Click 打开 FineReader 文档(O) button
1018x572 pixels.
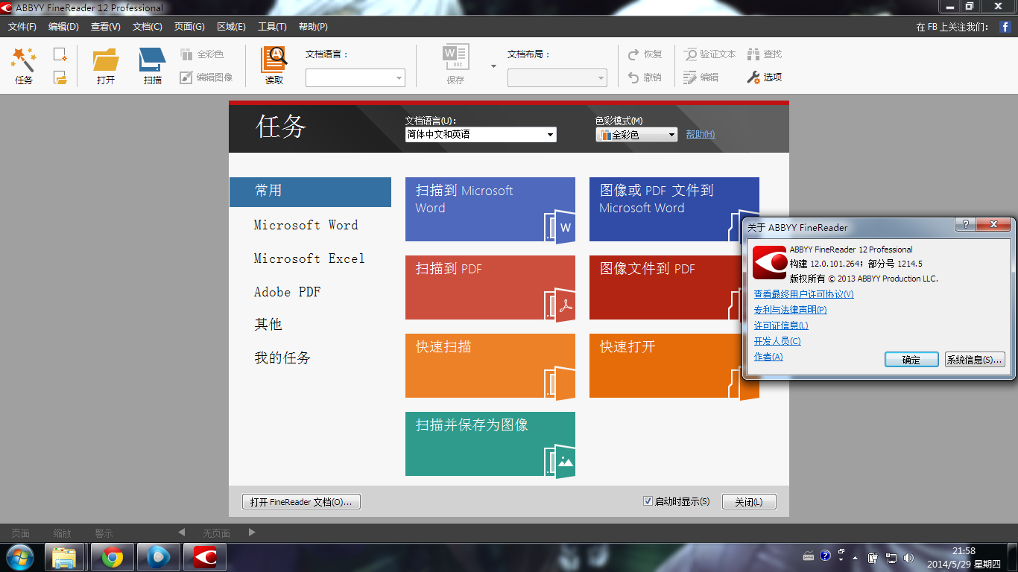301,502
